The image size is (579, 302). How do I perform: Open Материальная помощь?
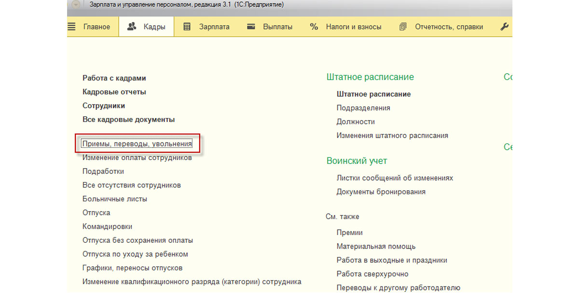376,247
